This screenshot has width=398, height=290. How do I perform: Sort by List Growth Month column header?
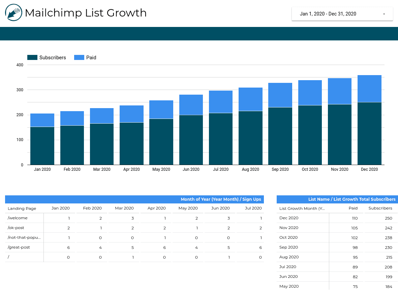click(x=302, y=208)
